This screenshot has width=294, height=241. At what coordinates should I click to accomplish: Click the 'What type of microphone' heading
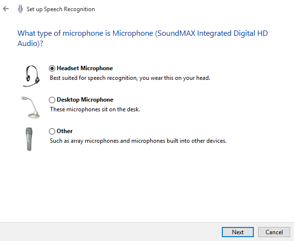click(x=142, y=38)
